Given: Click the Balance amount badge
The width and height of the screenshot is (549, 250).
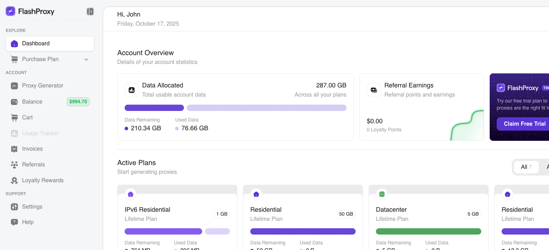Looking at the screenshot, I should [x=78, y=101].
